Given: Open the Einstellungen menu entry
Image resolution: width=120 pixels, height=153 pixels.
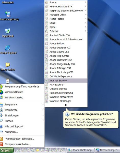Looking at the screenshot, I should point(22,116).
